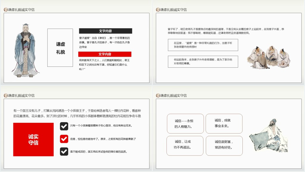
Task: Click the 诚信——永恒的人格魅力 card
Action: click(x=185, y=123)
